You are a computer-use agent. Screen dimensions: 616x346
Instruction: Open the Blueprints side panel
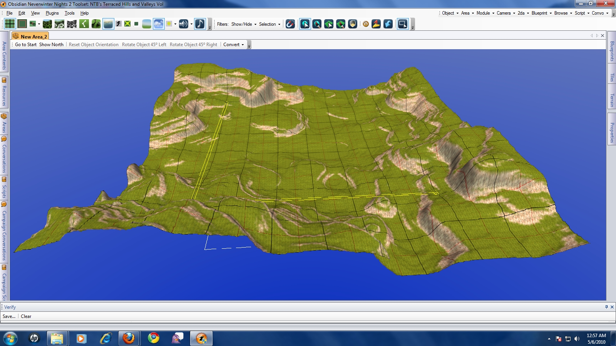point(612,51)
